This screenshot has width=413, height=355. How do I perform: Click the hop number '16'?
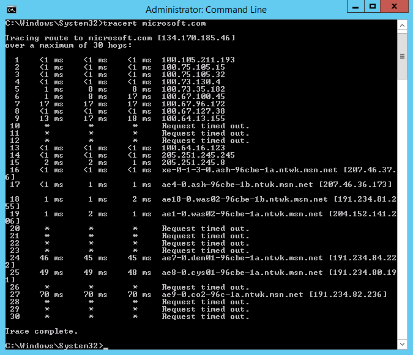[15, 170]
